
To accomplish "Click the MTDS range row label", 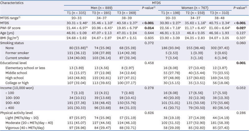I will pos(11,18).
